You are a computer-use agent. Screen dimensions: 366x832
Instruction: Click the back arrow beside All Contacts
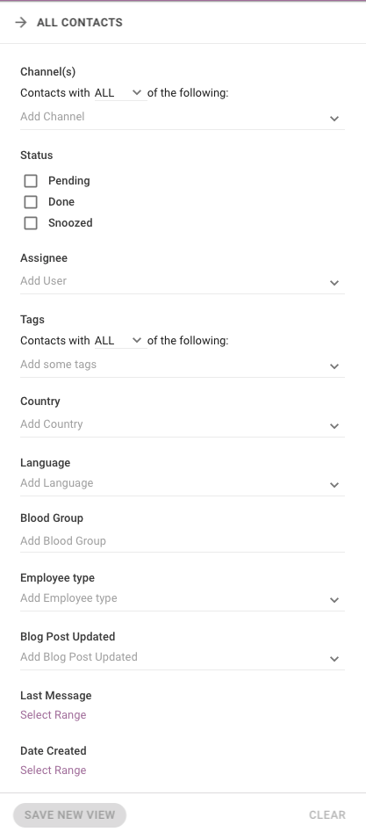coord(21,22)
